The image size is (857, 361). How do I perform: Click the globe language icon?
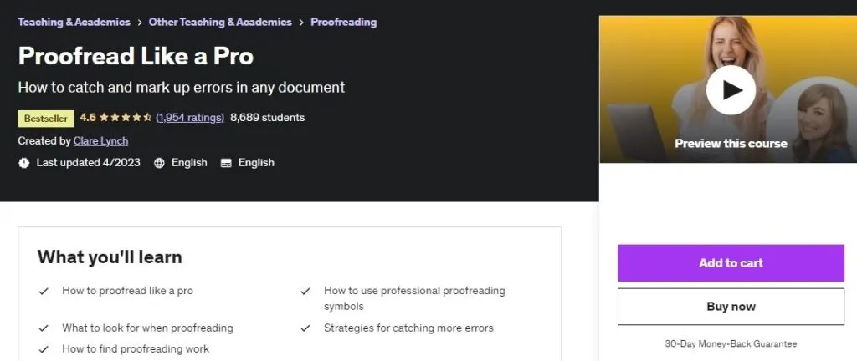(x=159, y=163)
